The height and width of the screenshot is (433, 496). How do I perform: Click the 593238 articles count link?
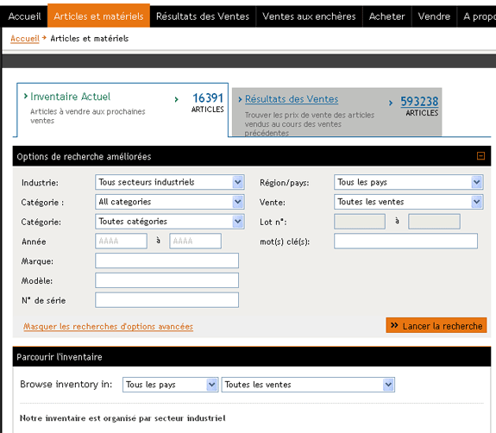pyautogui.click(x=419, y=102)
